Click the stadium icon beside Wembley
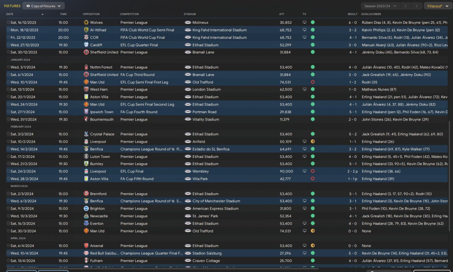This screenshot has width=453, height=272. pos(188,171)
